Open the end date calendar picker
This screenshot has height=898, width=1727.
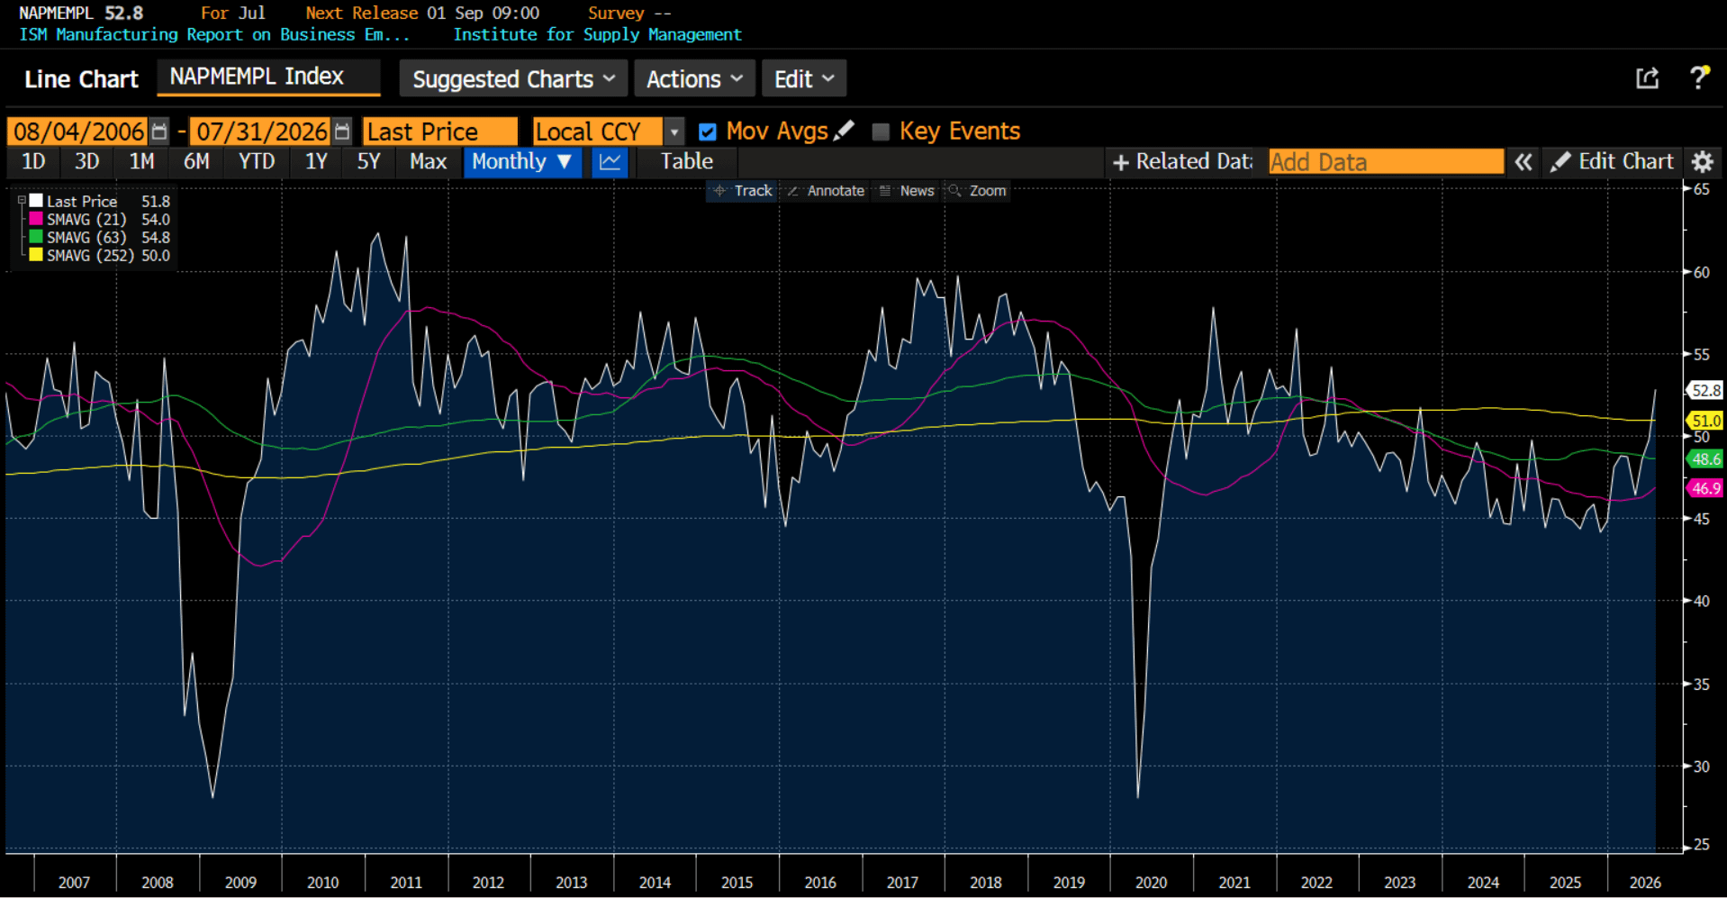(342, 132)
